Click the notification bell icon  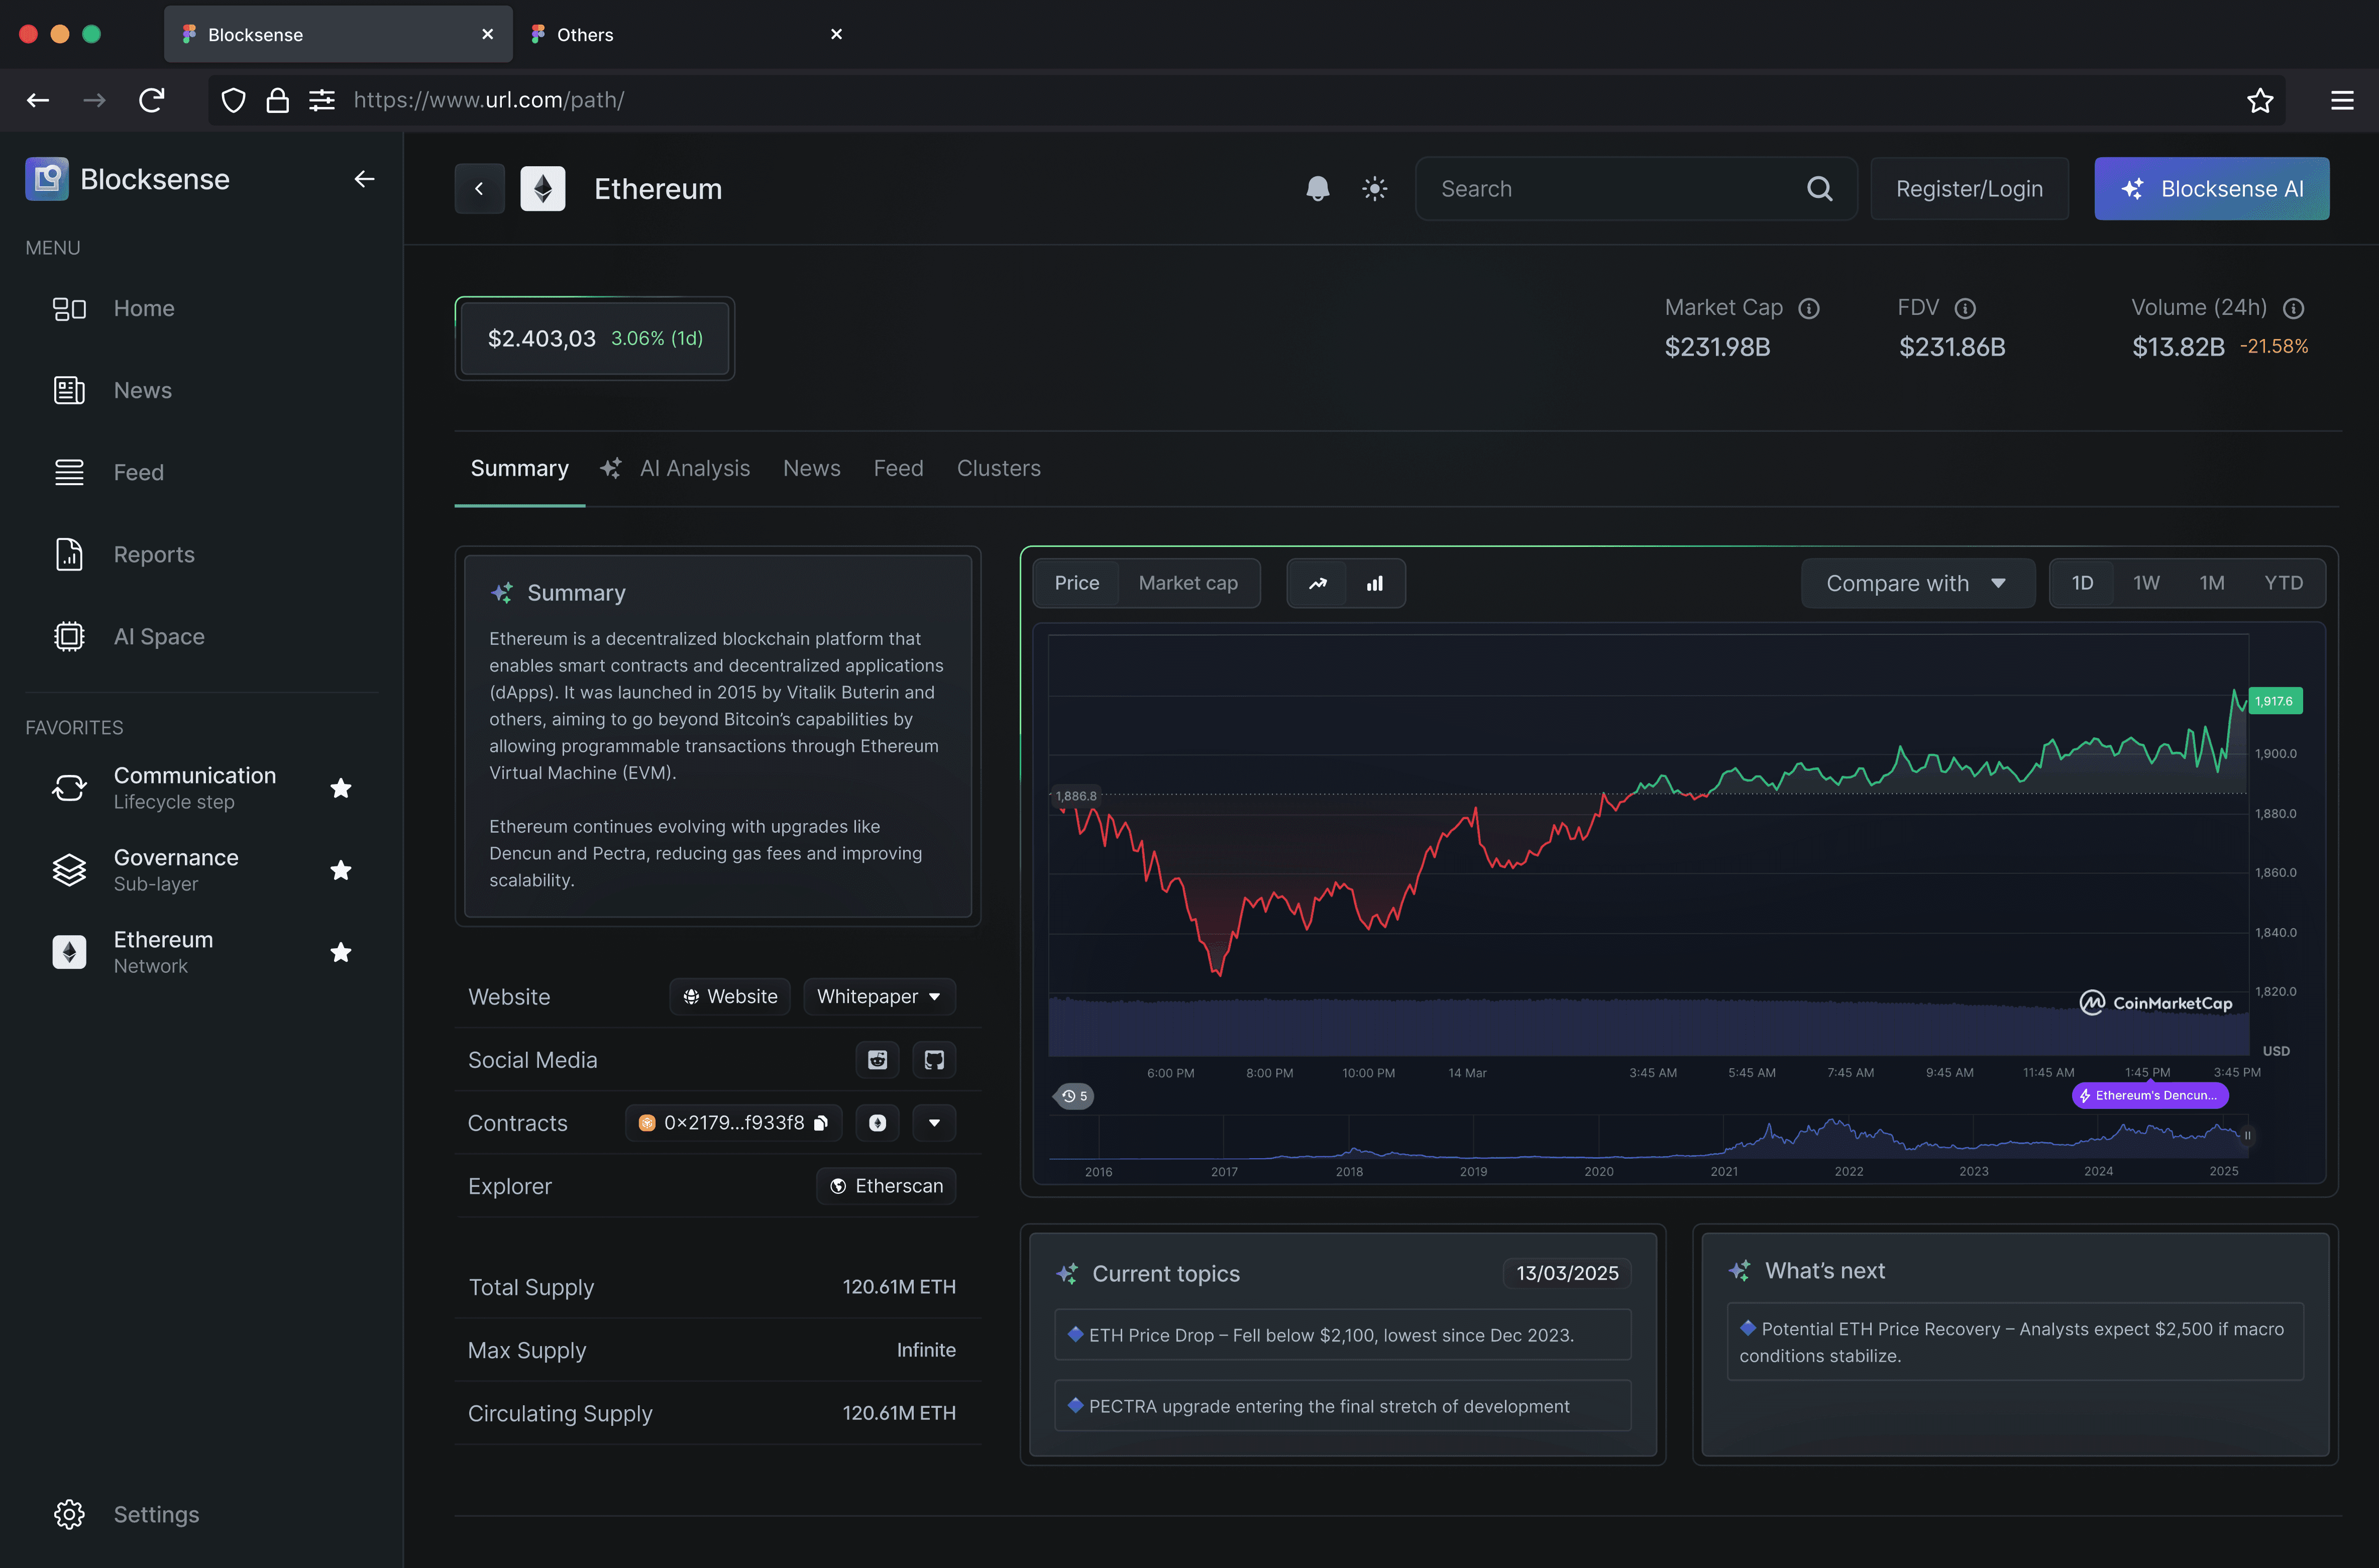1317,188
